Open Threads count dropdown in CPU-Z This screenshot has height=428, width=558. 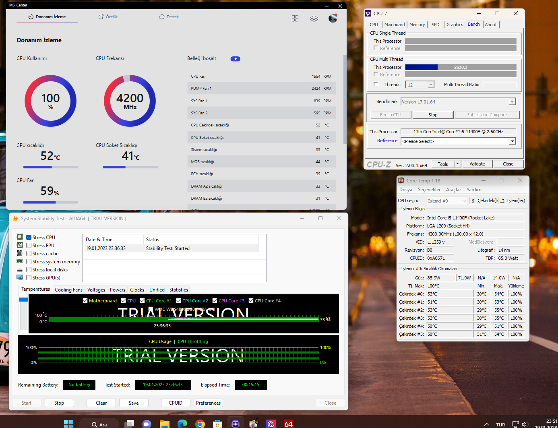(x=431, y=85)
